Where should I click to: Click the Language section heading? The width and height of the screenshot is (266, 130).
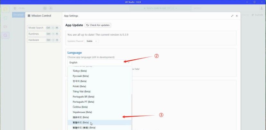pyautogui.click(x=74, y=53)
